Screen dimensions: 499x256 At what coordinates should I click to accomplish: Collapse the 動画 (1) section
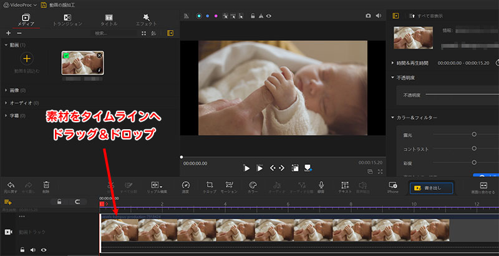pos(6,45)
